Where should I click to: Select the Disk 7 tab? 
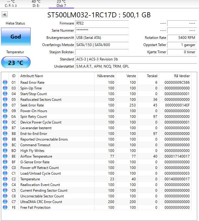pos(61,4)
